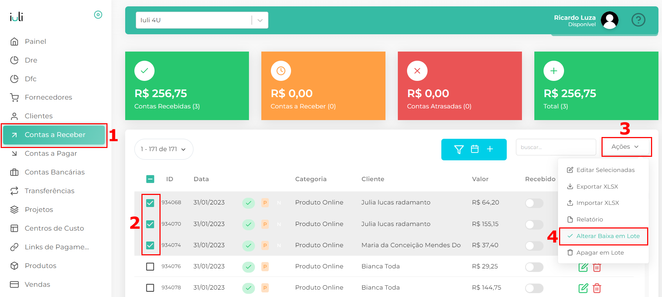
Task: Click the edit icon for row 934076
Action: 583,267
